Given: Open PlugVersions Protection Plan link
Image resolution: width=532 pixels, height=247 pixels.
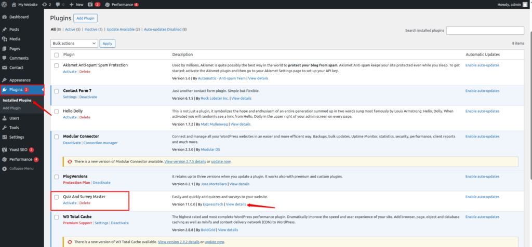Looking at the screenshot, I should (x=77, y=182).
